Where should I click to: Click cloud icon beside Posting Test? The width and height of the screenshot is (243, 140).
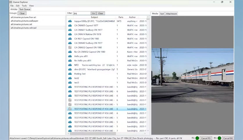tap(70, 74)
